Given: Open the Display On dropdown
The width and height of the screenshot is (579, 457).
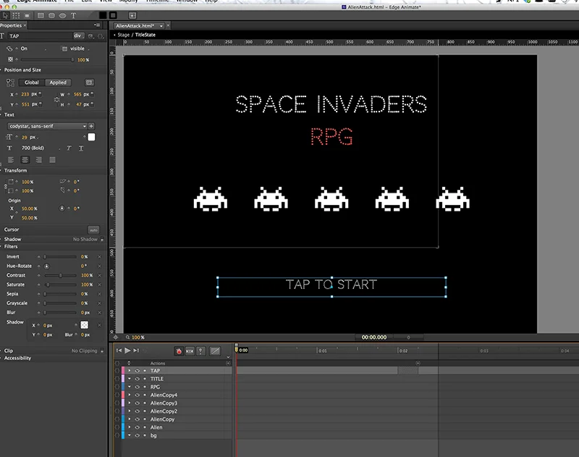Looking at the screenshot, I should [33, 49].
